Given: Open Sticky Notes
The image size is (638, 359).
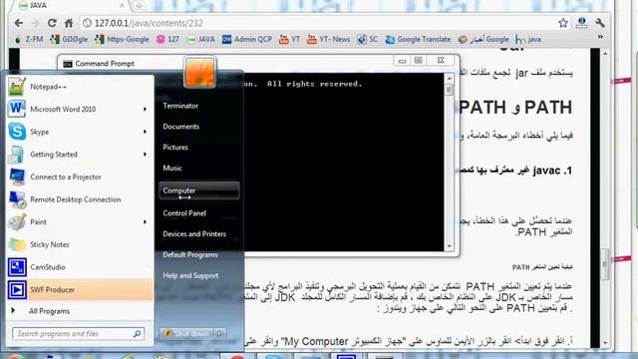Looking at the screenshot, I should (x=80, y=244).
